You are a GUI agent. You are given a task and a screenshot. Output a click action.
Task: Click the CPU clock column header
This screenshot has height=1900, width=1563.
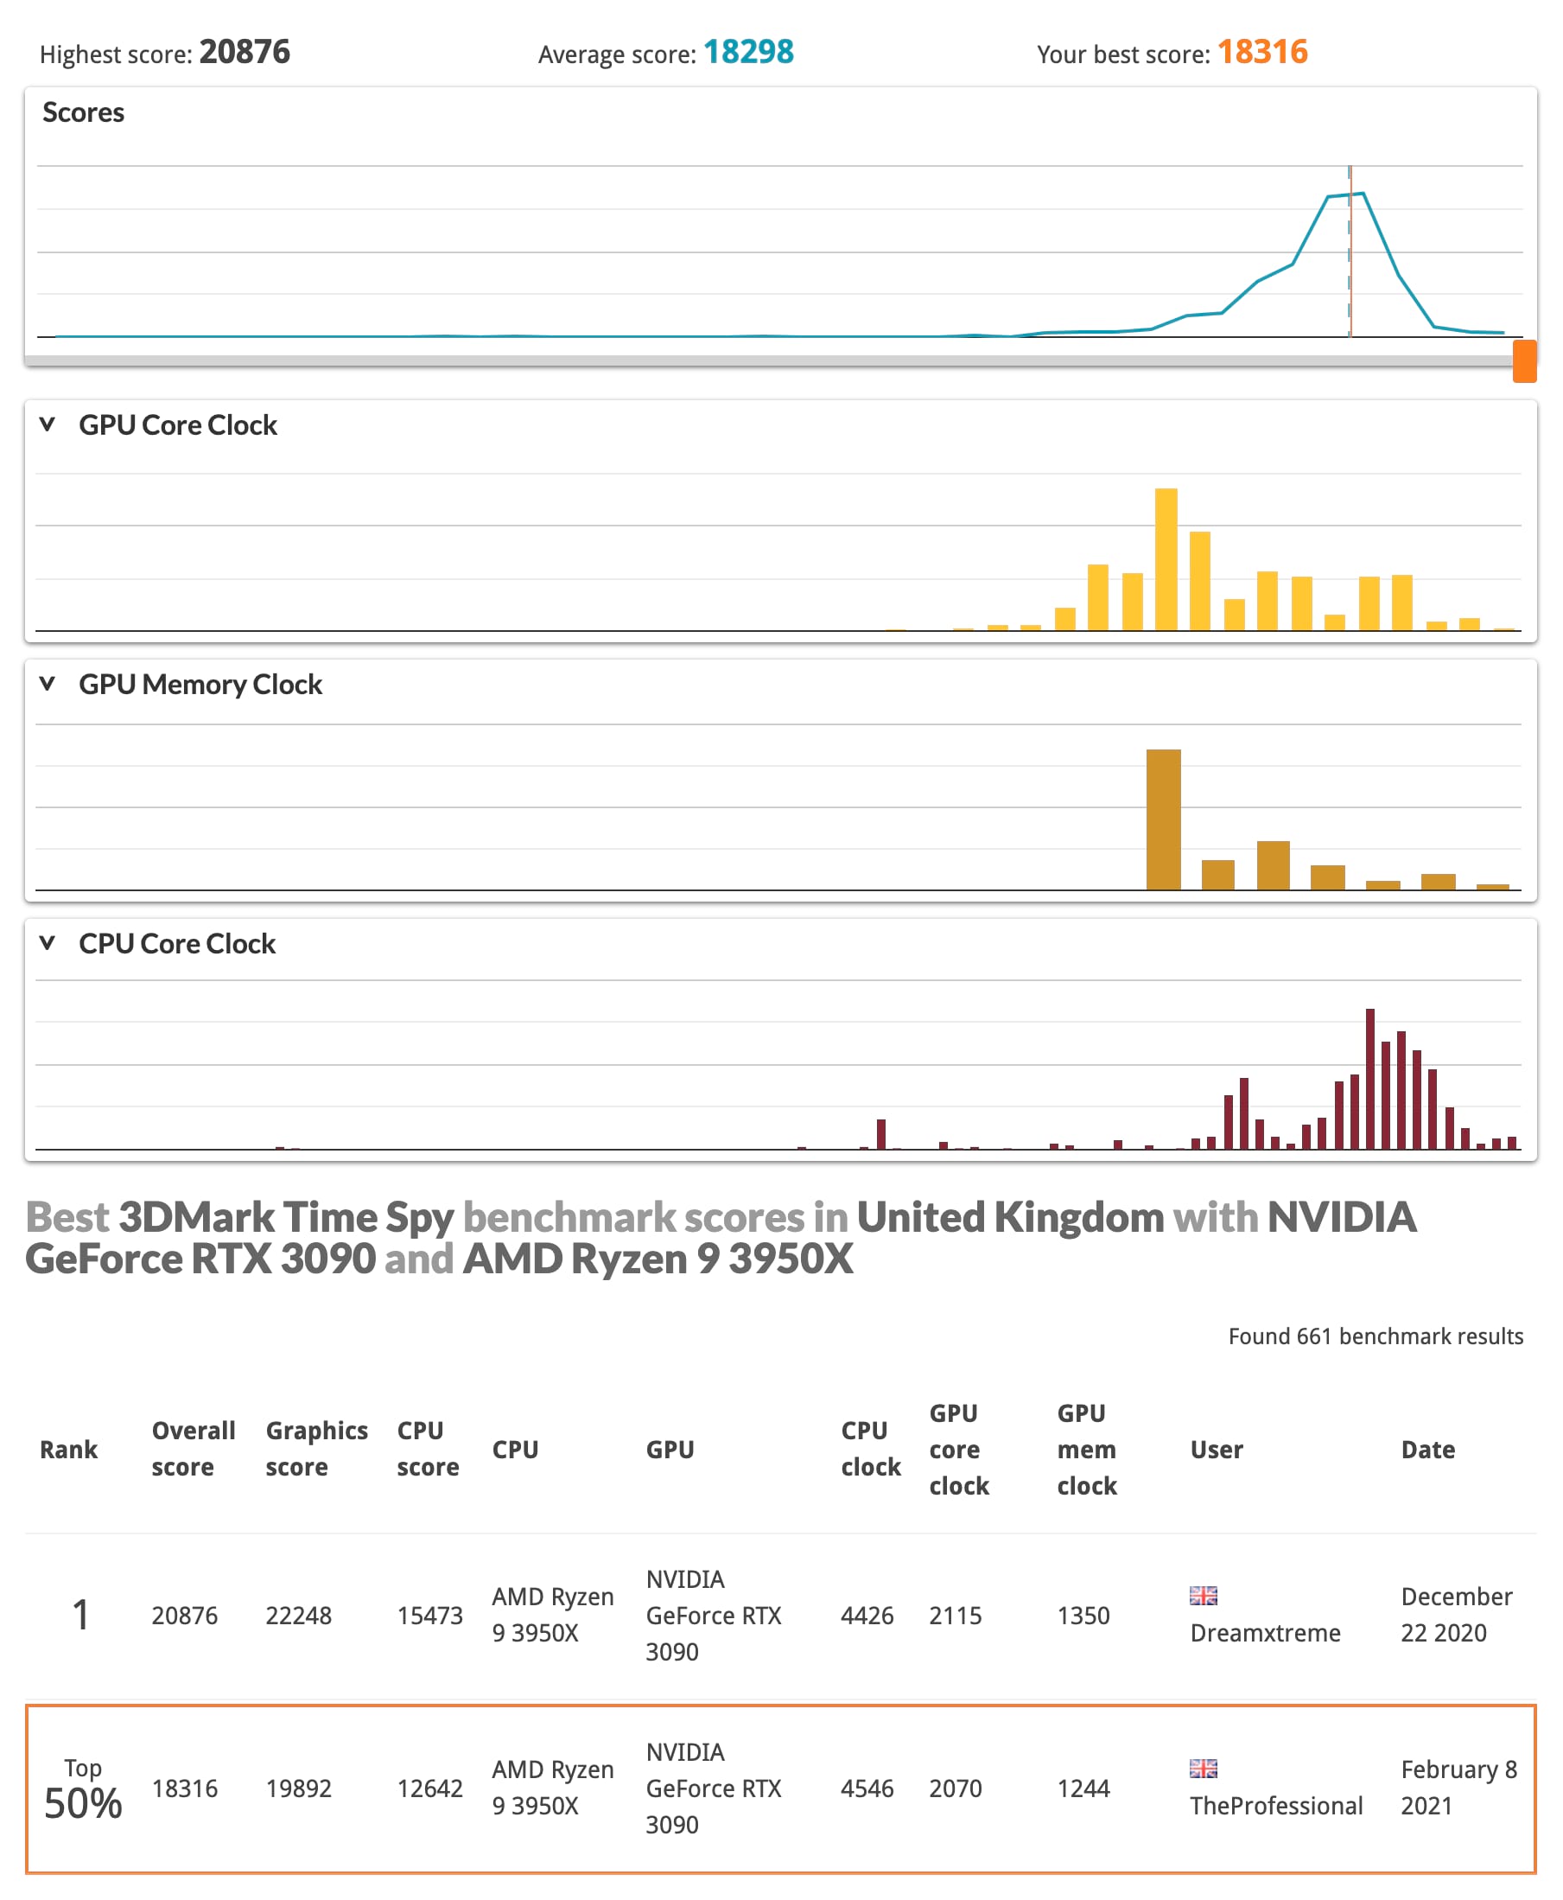click(871, 1450)
